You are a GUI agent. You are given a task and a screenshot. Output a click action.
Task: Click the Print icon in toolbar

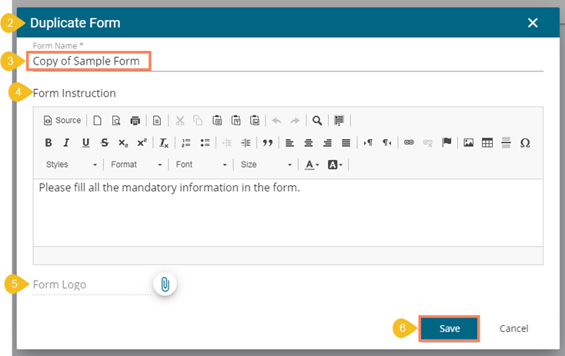(x=135, y=121)
